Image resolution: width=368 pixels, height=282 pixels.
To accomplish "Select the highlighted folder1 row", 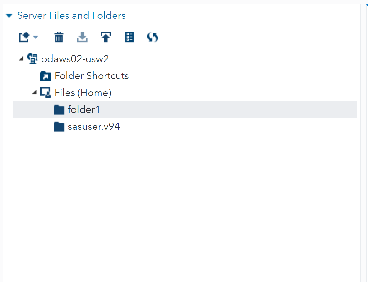I will pos(84,109).
